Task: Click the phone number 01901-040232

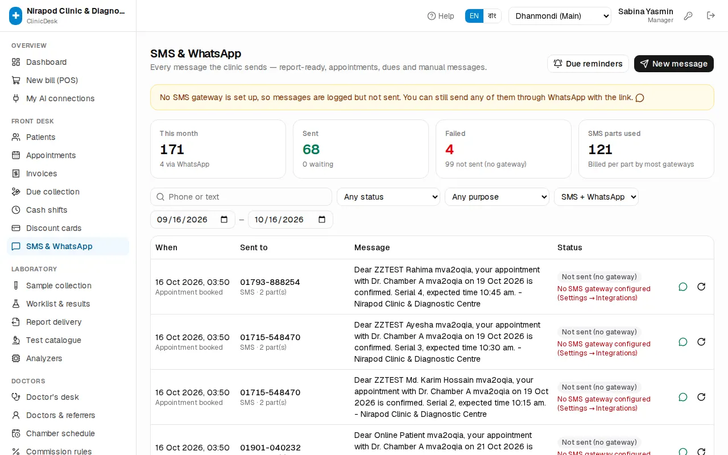Action: [x=270, y=448]
